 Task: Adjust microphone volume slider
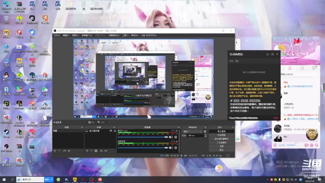tap(143, 137)
